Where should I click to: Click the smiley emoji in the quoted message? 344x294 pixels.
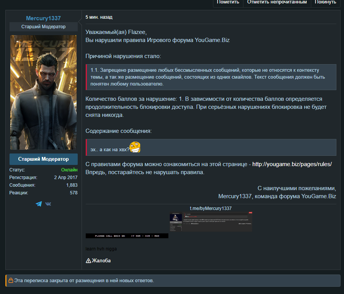tap(136, 147)
